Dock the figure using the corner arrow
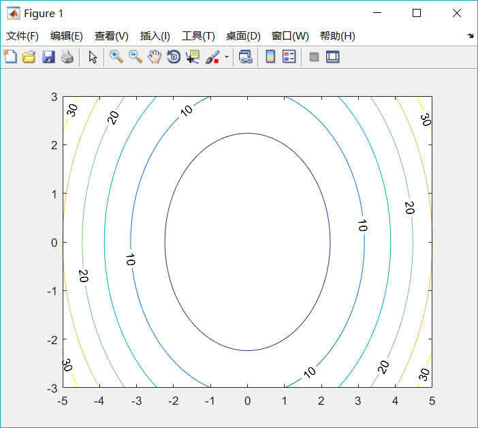478x428 pixels. coord(471,36)
